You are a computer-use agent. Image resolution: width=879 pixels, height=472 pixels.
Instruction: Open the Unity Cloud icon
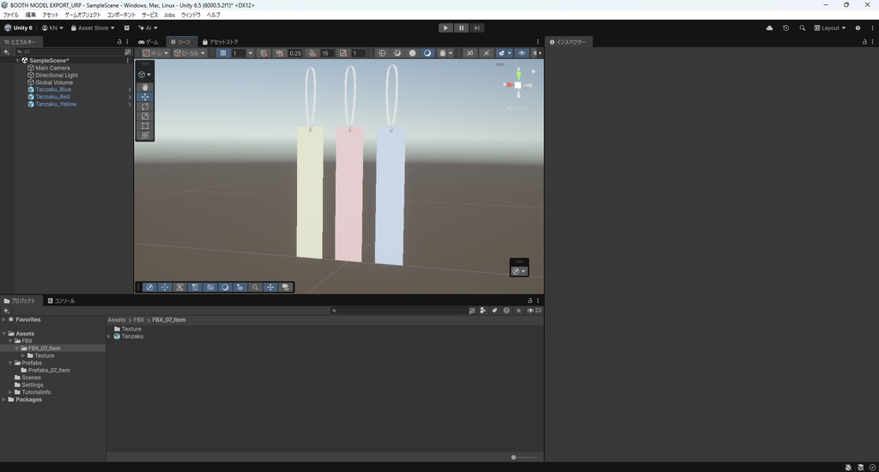tap(769, 28)
